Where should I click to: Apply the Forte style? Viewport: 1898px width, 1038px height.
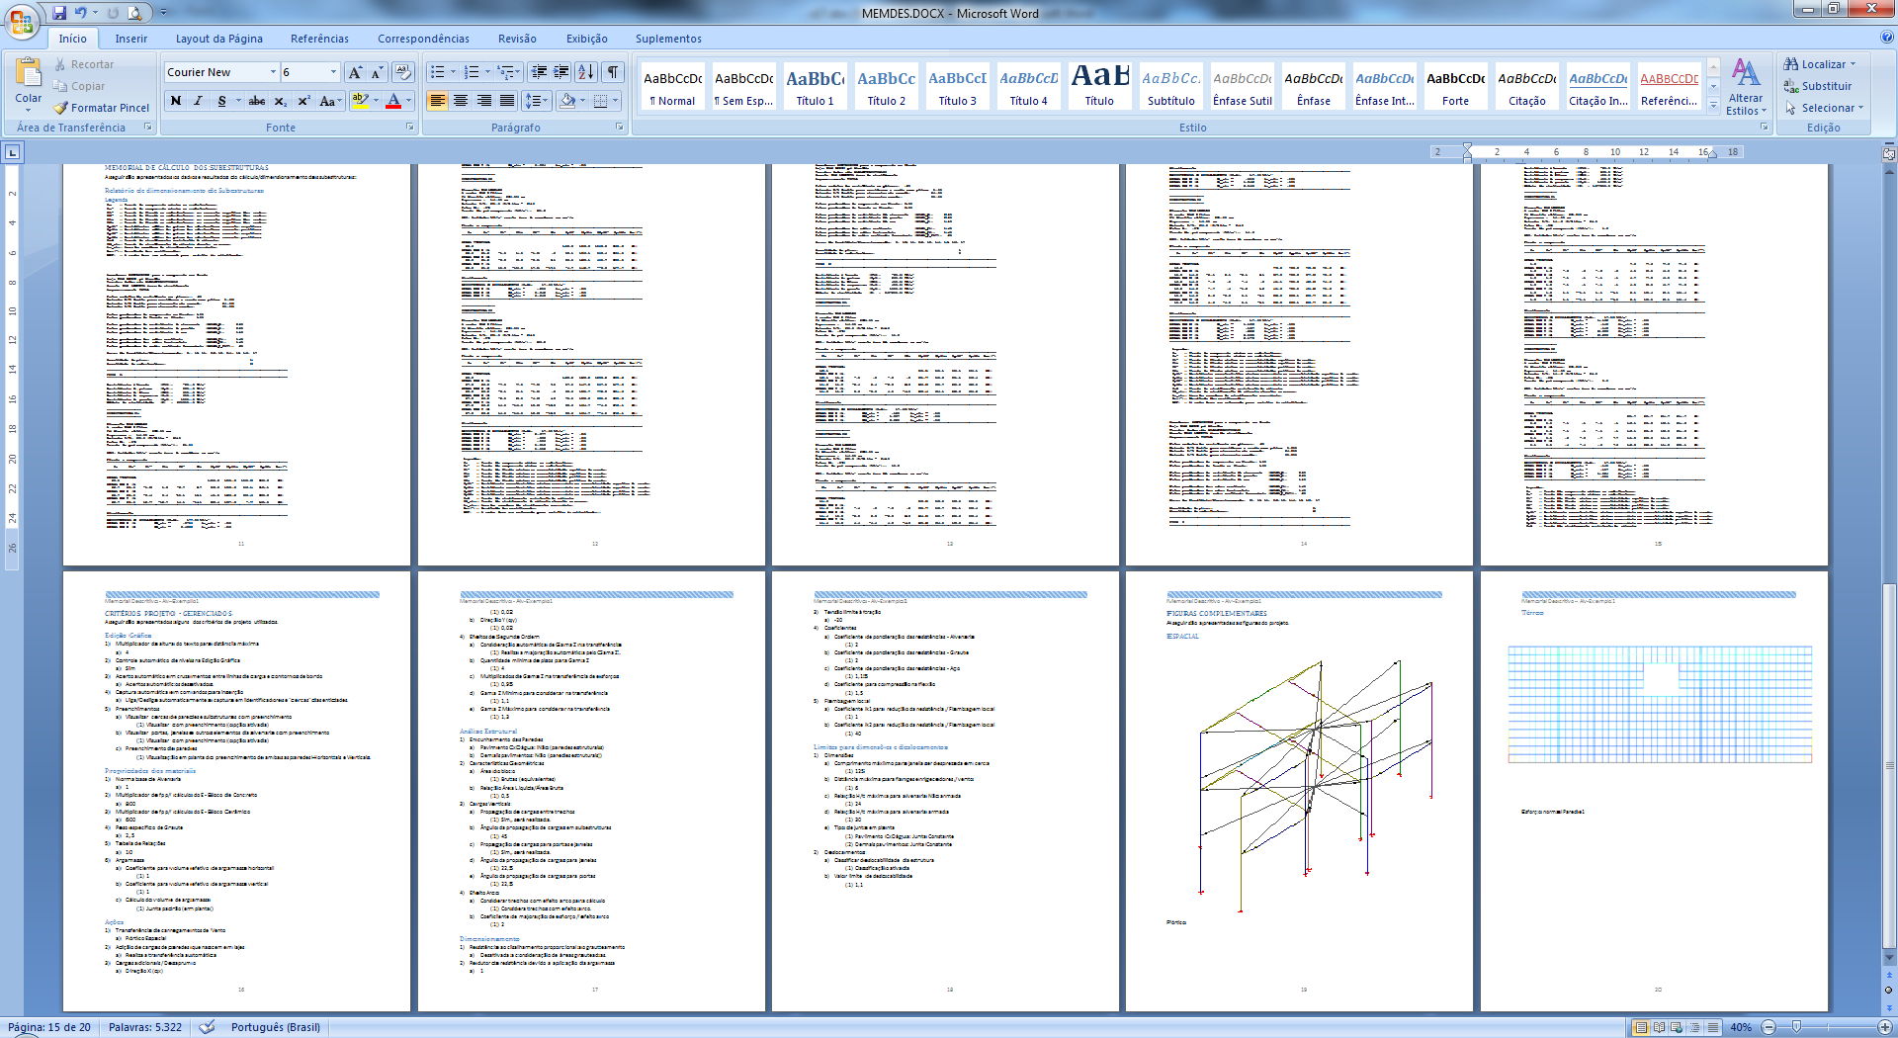(1456, 86)
